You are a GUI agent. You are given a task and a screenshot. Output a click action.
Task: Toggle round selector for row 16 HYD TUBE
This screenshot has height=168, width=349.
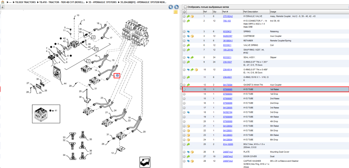click(184, 103)
